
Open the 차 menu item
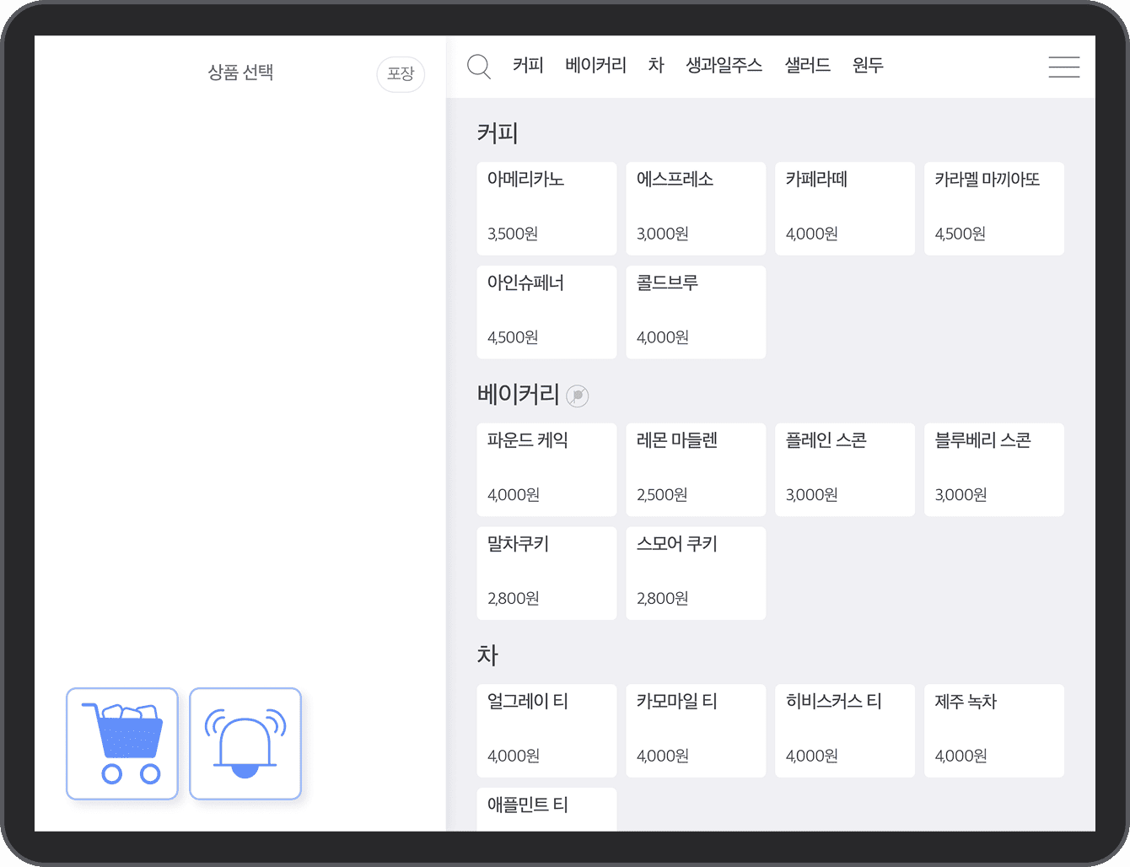click(x=656, y=65)
